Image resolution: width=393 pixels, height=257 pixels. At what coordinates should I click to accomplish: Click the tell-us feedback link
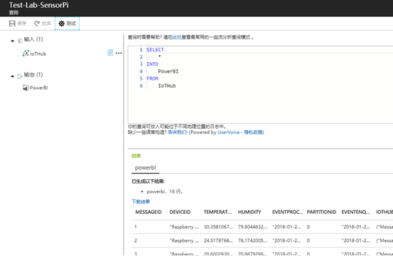[177, 132]
